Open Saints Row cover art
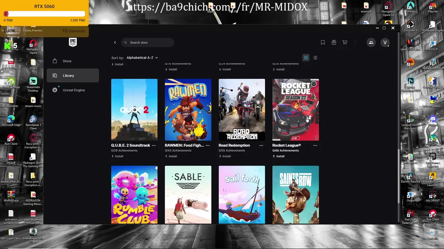 click(296, 195)
